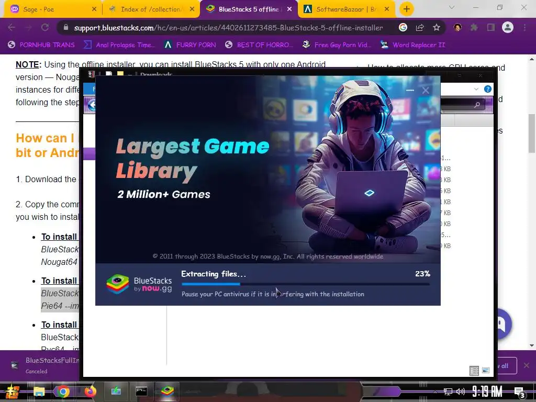The width and height of the screenshot is (536, 402).
Task: Open the BEST OF HORRO... bookmark
Action: [259, 45]
